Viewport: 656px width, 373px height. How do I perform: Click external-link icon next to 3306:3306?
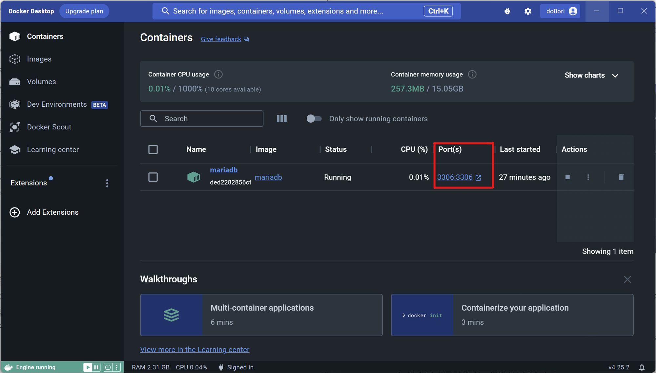coord(478,178)
